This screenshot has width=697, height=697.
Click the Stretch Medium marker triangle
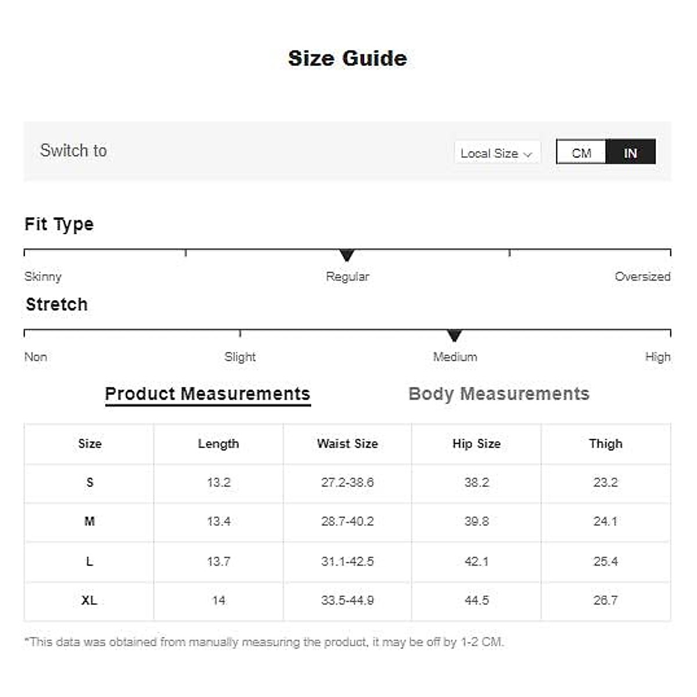[454, 336]
